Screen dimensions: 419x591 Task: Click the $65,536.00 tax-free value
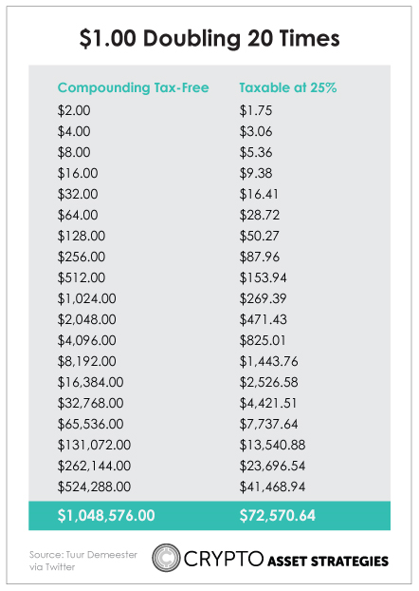90,424
